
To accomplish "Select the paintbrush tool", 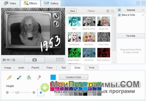I will point(19,78).
